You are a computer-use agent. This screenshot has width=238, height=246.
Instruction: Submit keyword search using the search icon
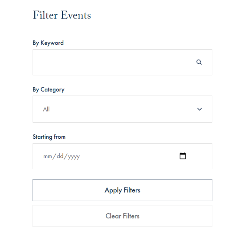click(199, 62)
